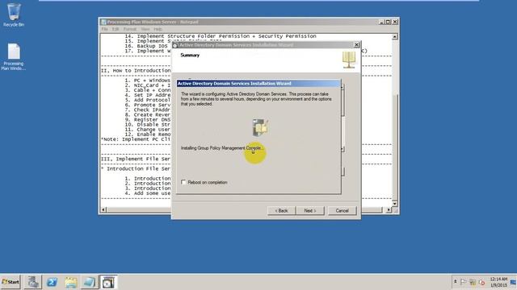Image resolution: width=517 pixels, height=290 pixels.
Task: Minimize the Notepad window
Action: [x=382, y=22]
